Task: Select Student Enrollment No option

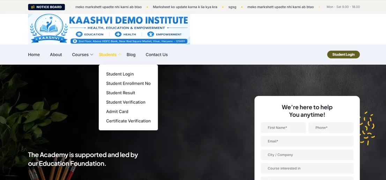Action: click(x=128, y=83)
